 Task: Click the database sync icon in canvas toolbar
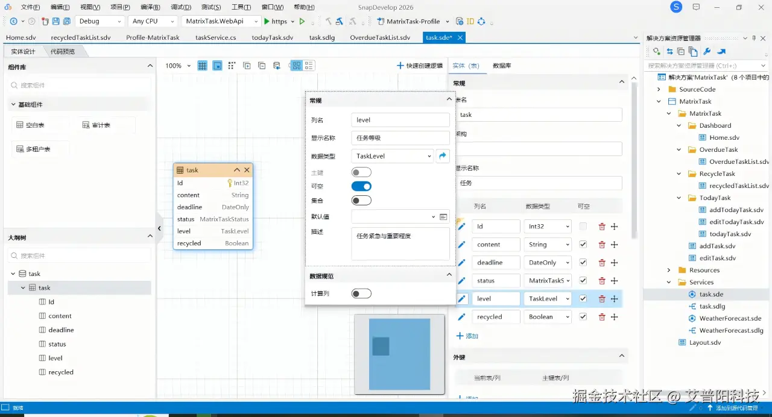click(x=276, y=66)
